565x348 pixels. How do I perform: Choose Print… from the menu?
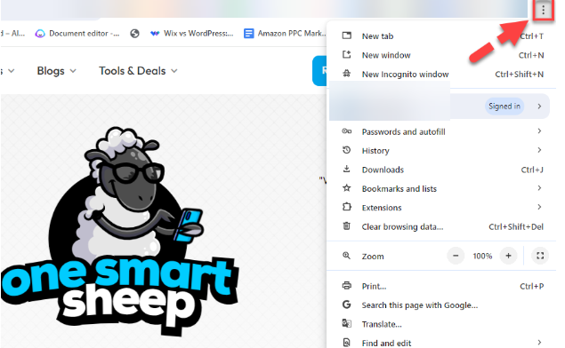(442, 286)
